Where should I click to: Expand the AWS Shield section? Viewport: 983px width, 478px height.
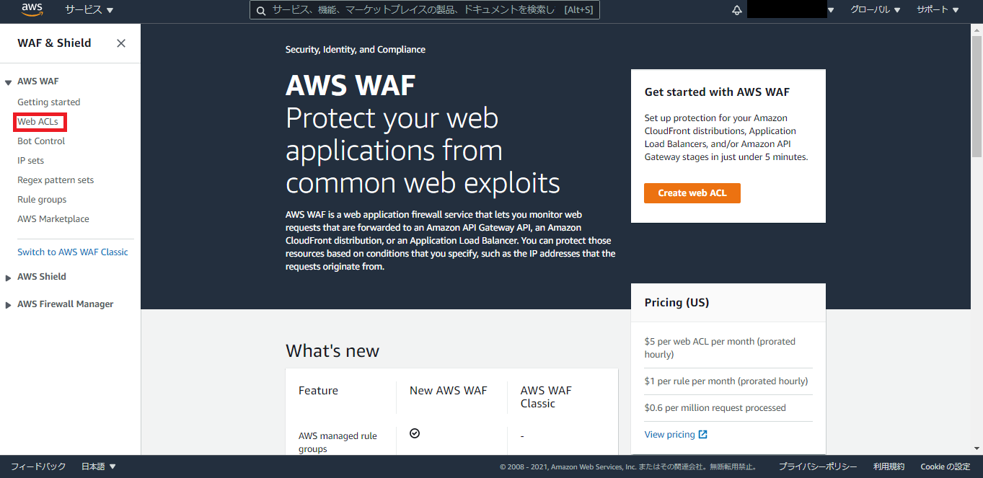tap(9, 278)
